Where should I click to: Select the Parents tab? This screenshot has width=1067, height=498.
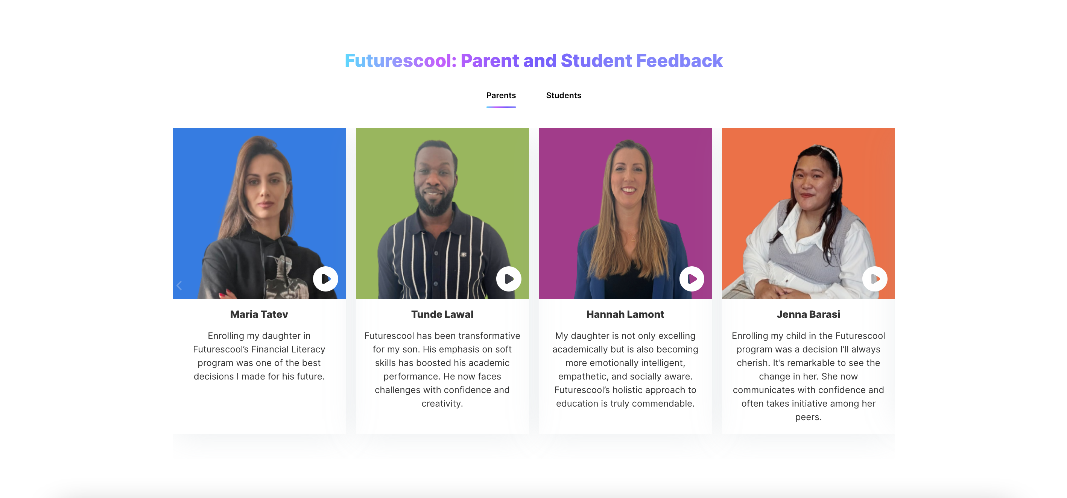click(x=501, y=95)
